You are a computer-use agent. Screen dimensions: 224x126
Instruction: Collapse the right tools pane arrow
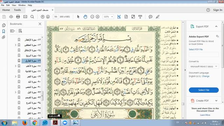[185, 70]
